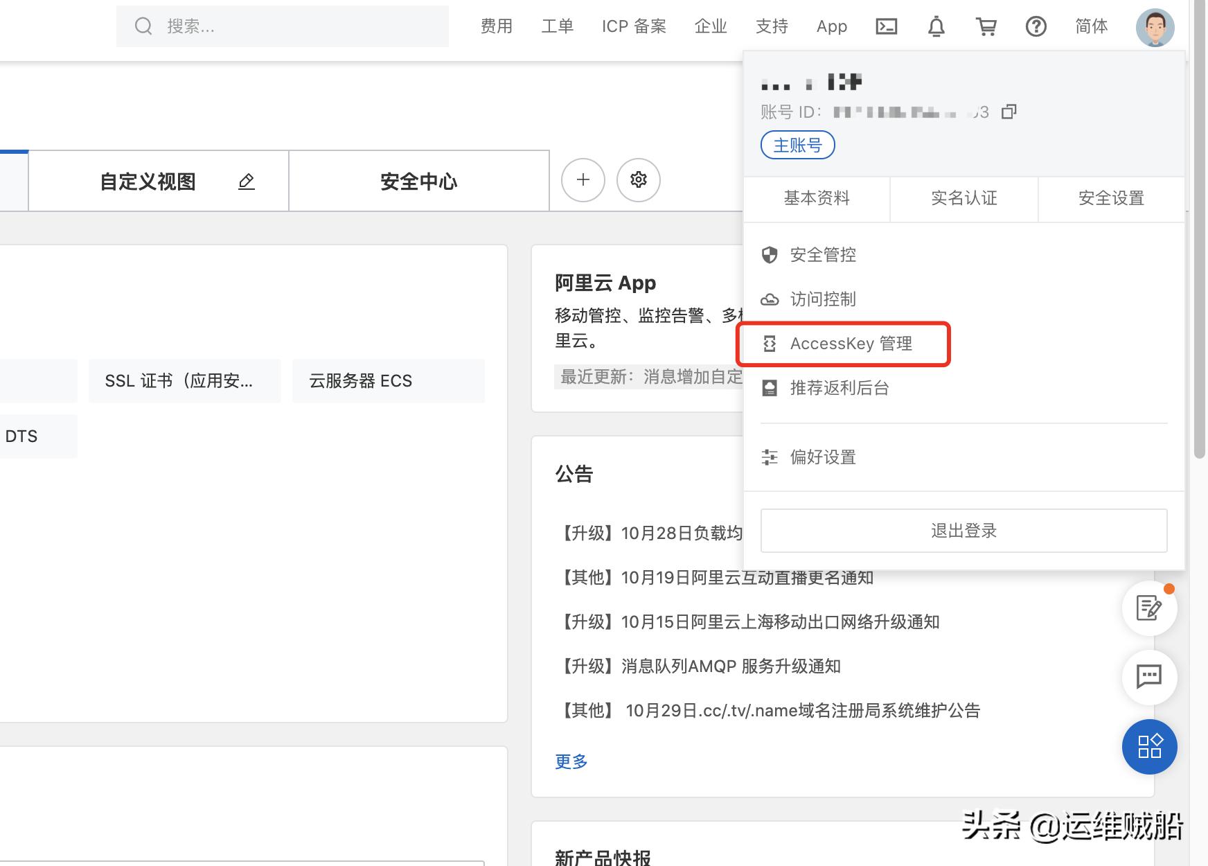The height and width of the screenshot is (866, 1208).
Task: Switch to the 安全设置 tab
Action: pyautogui.click(x=1110, y=199)
